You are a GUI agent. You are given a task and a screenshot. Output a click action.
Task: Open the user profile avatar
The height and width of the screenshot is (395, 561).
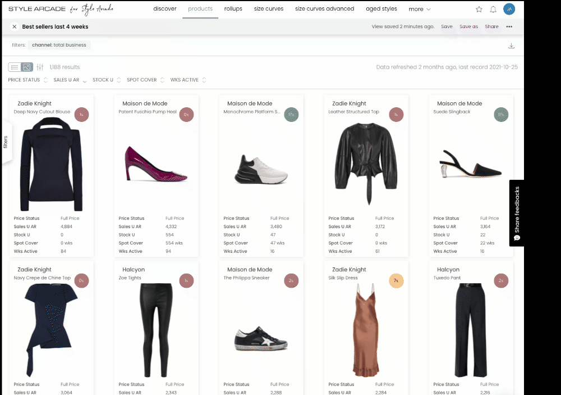pyautogui.click(x=509, y=9)
